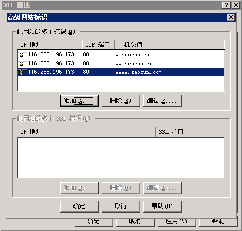
Task: Click 帮助 in the background 301 属性 window
Action: (218, 222)
